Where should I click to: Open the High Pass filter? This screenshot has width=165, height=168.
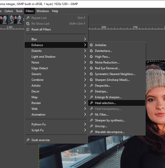[x=117, y=57]
